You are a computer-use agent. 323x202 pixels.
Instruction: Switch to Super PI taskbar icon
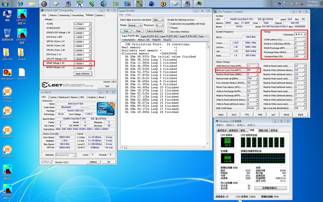[79, 4]
